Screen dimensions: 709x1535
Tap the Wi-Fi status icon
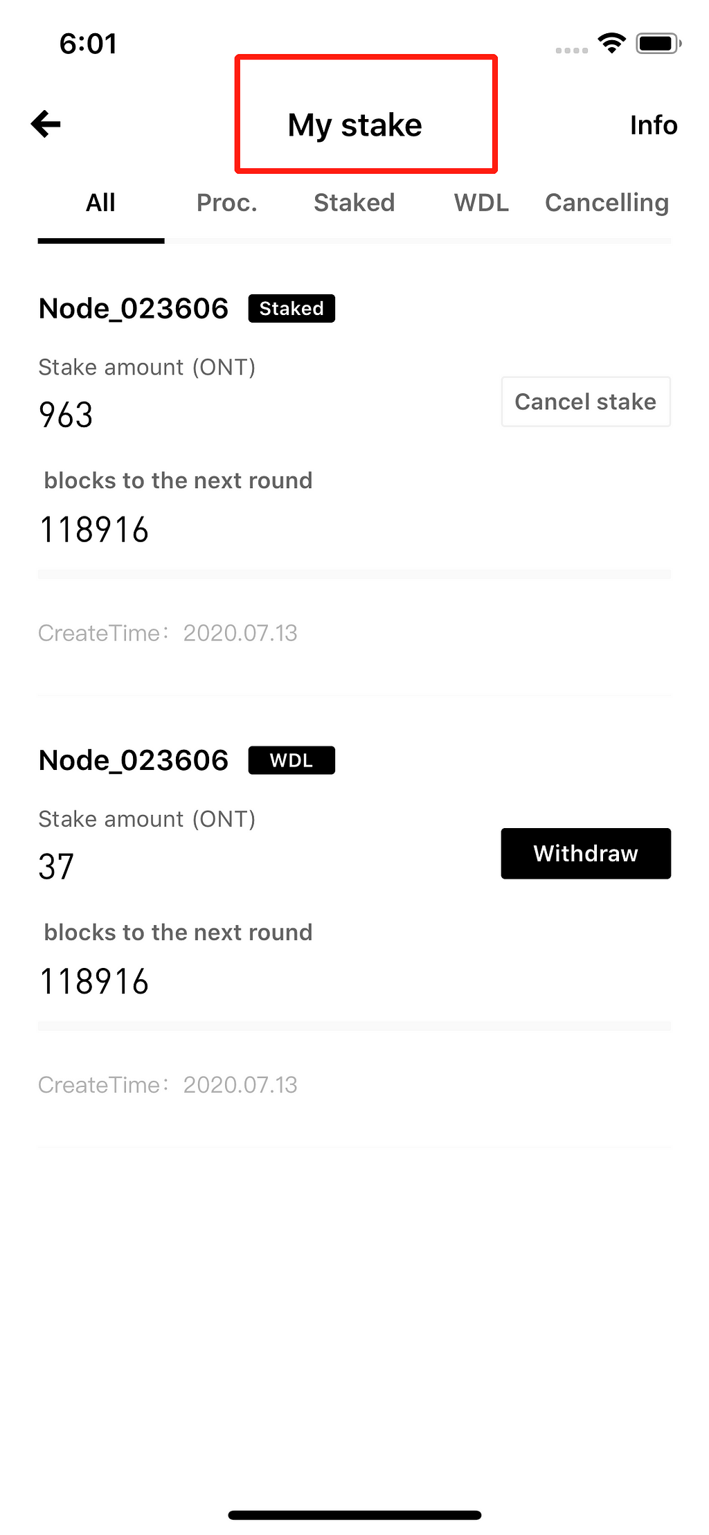point(611,44)
